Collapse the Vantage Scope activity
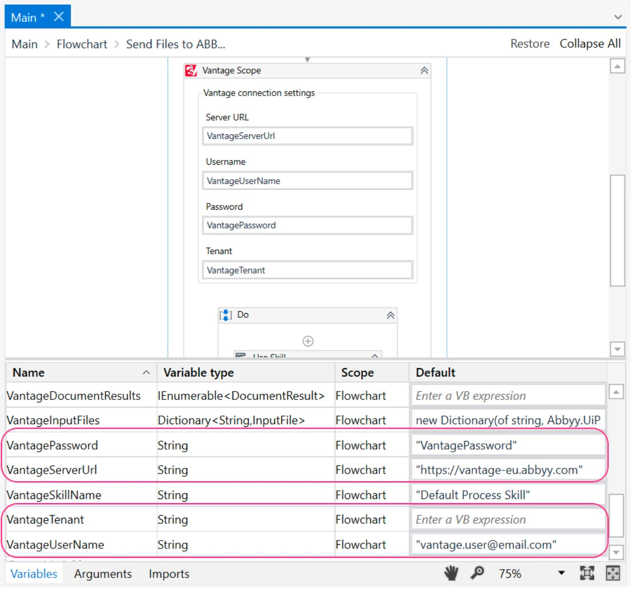Image resolution: width=631 pixels, height=592 pixels. click(424, 70)
